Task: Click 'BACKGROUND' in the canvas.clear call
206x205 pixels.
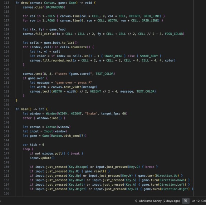Action: 55,7
